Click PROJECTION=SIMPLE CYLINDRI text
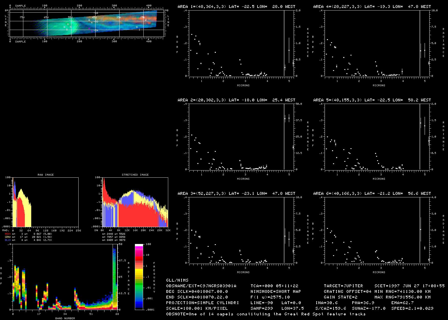The height and width of the screenshot is (320, 448). click(202, 303)
